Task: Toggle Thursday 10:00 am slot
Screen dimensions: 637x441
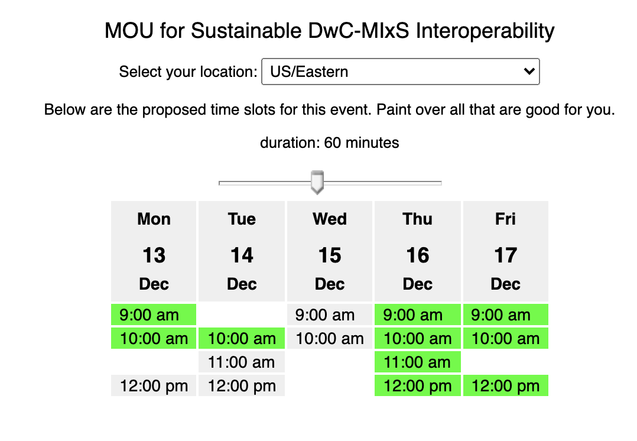Action: tap(418, 338)
